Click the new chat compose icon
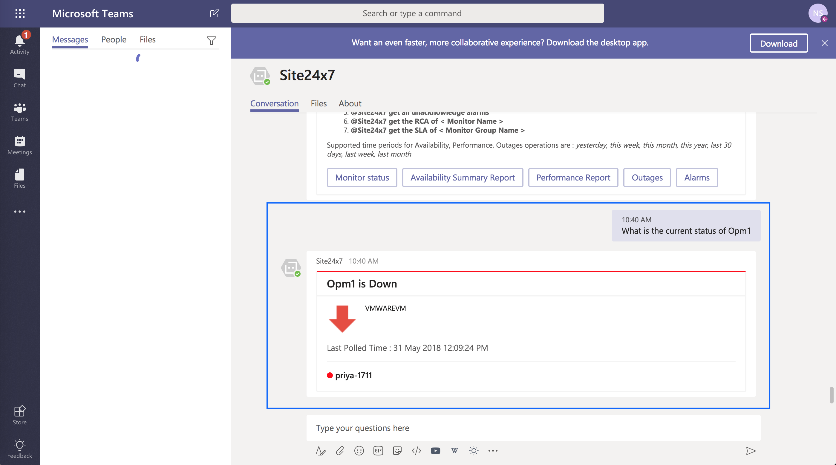Image resolution: width=836 pixels, height=465 pixels. point(214,13)
